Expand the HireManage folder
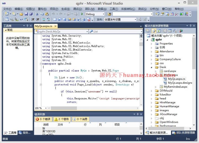This screenshot has width=199, height=143. 152,103
